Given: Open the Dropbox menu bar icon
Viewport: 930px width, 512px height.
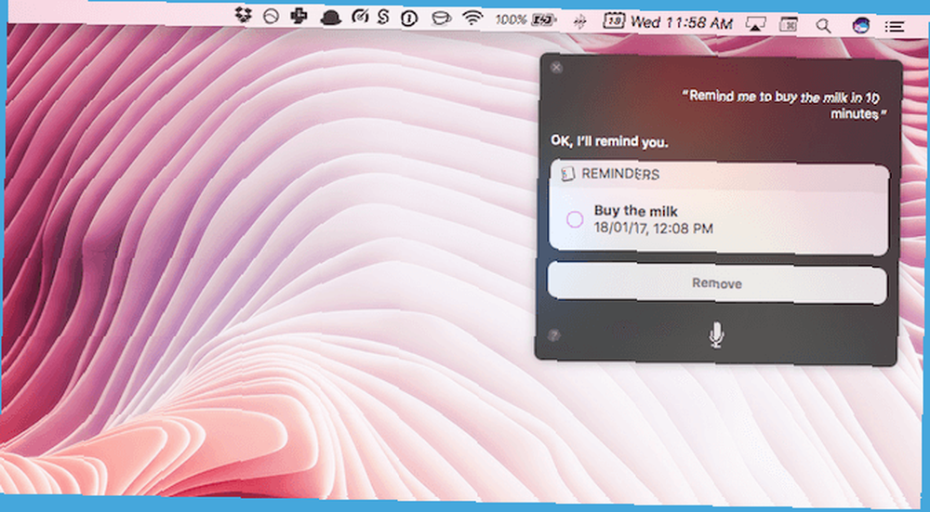Looking at the screenshot, I should coord(244,16).
